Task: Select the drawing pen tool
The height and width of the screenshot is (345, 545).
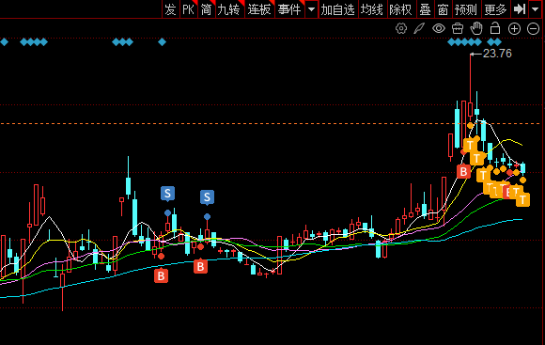Action: click(419, 28)
